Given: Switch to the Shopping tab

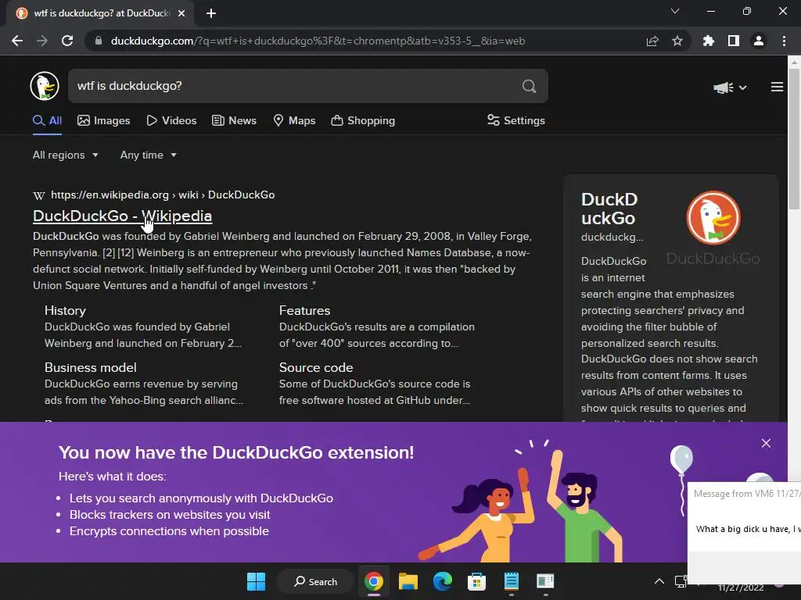Looking at the screenshot, I should point(363,120).
